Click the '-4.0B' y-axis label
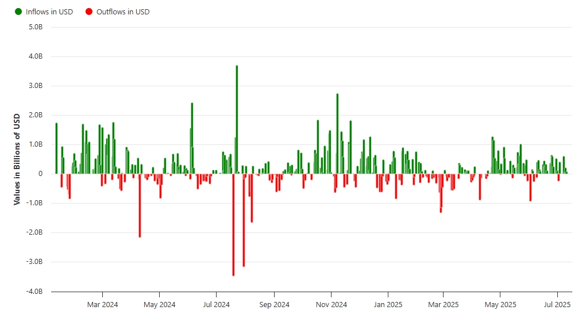Viewport: 582px width, 310px height. (x=34, y=292)
